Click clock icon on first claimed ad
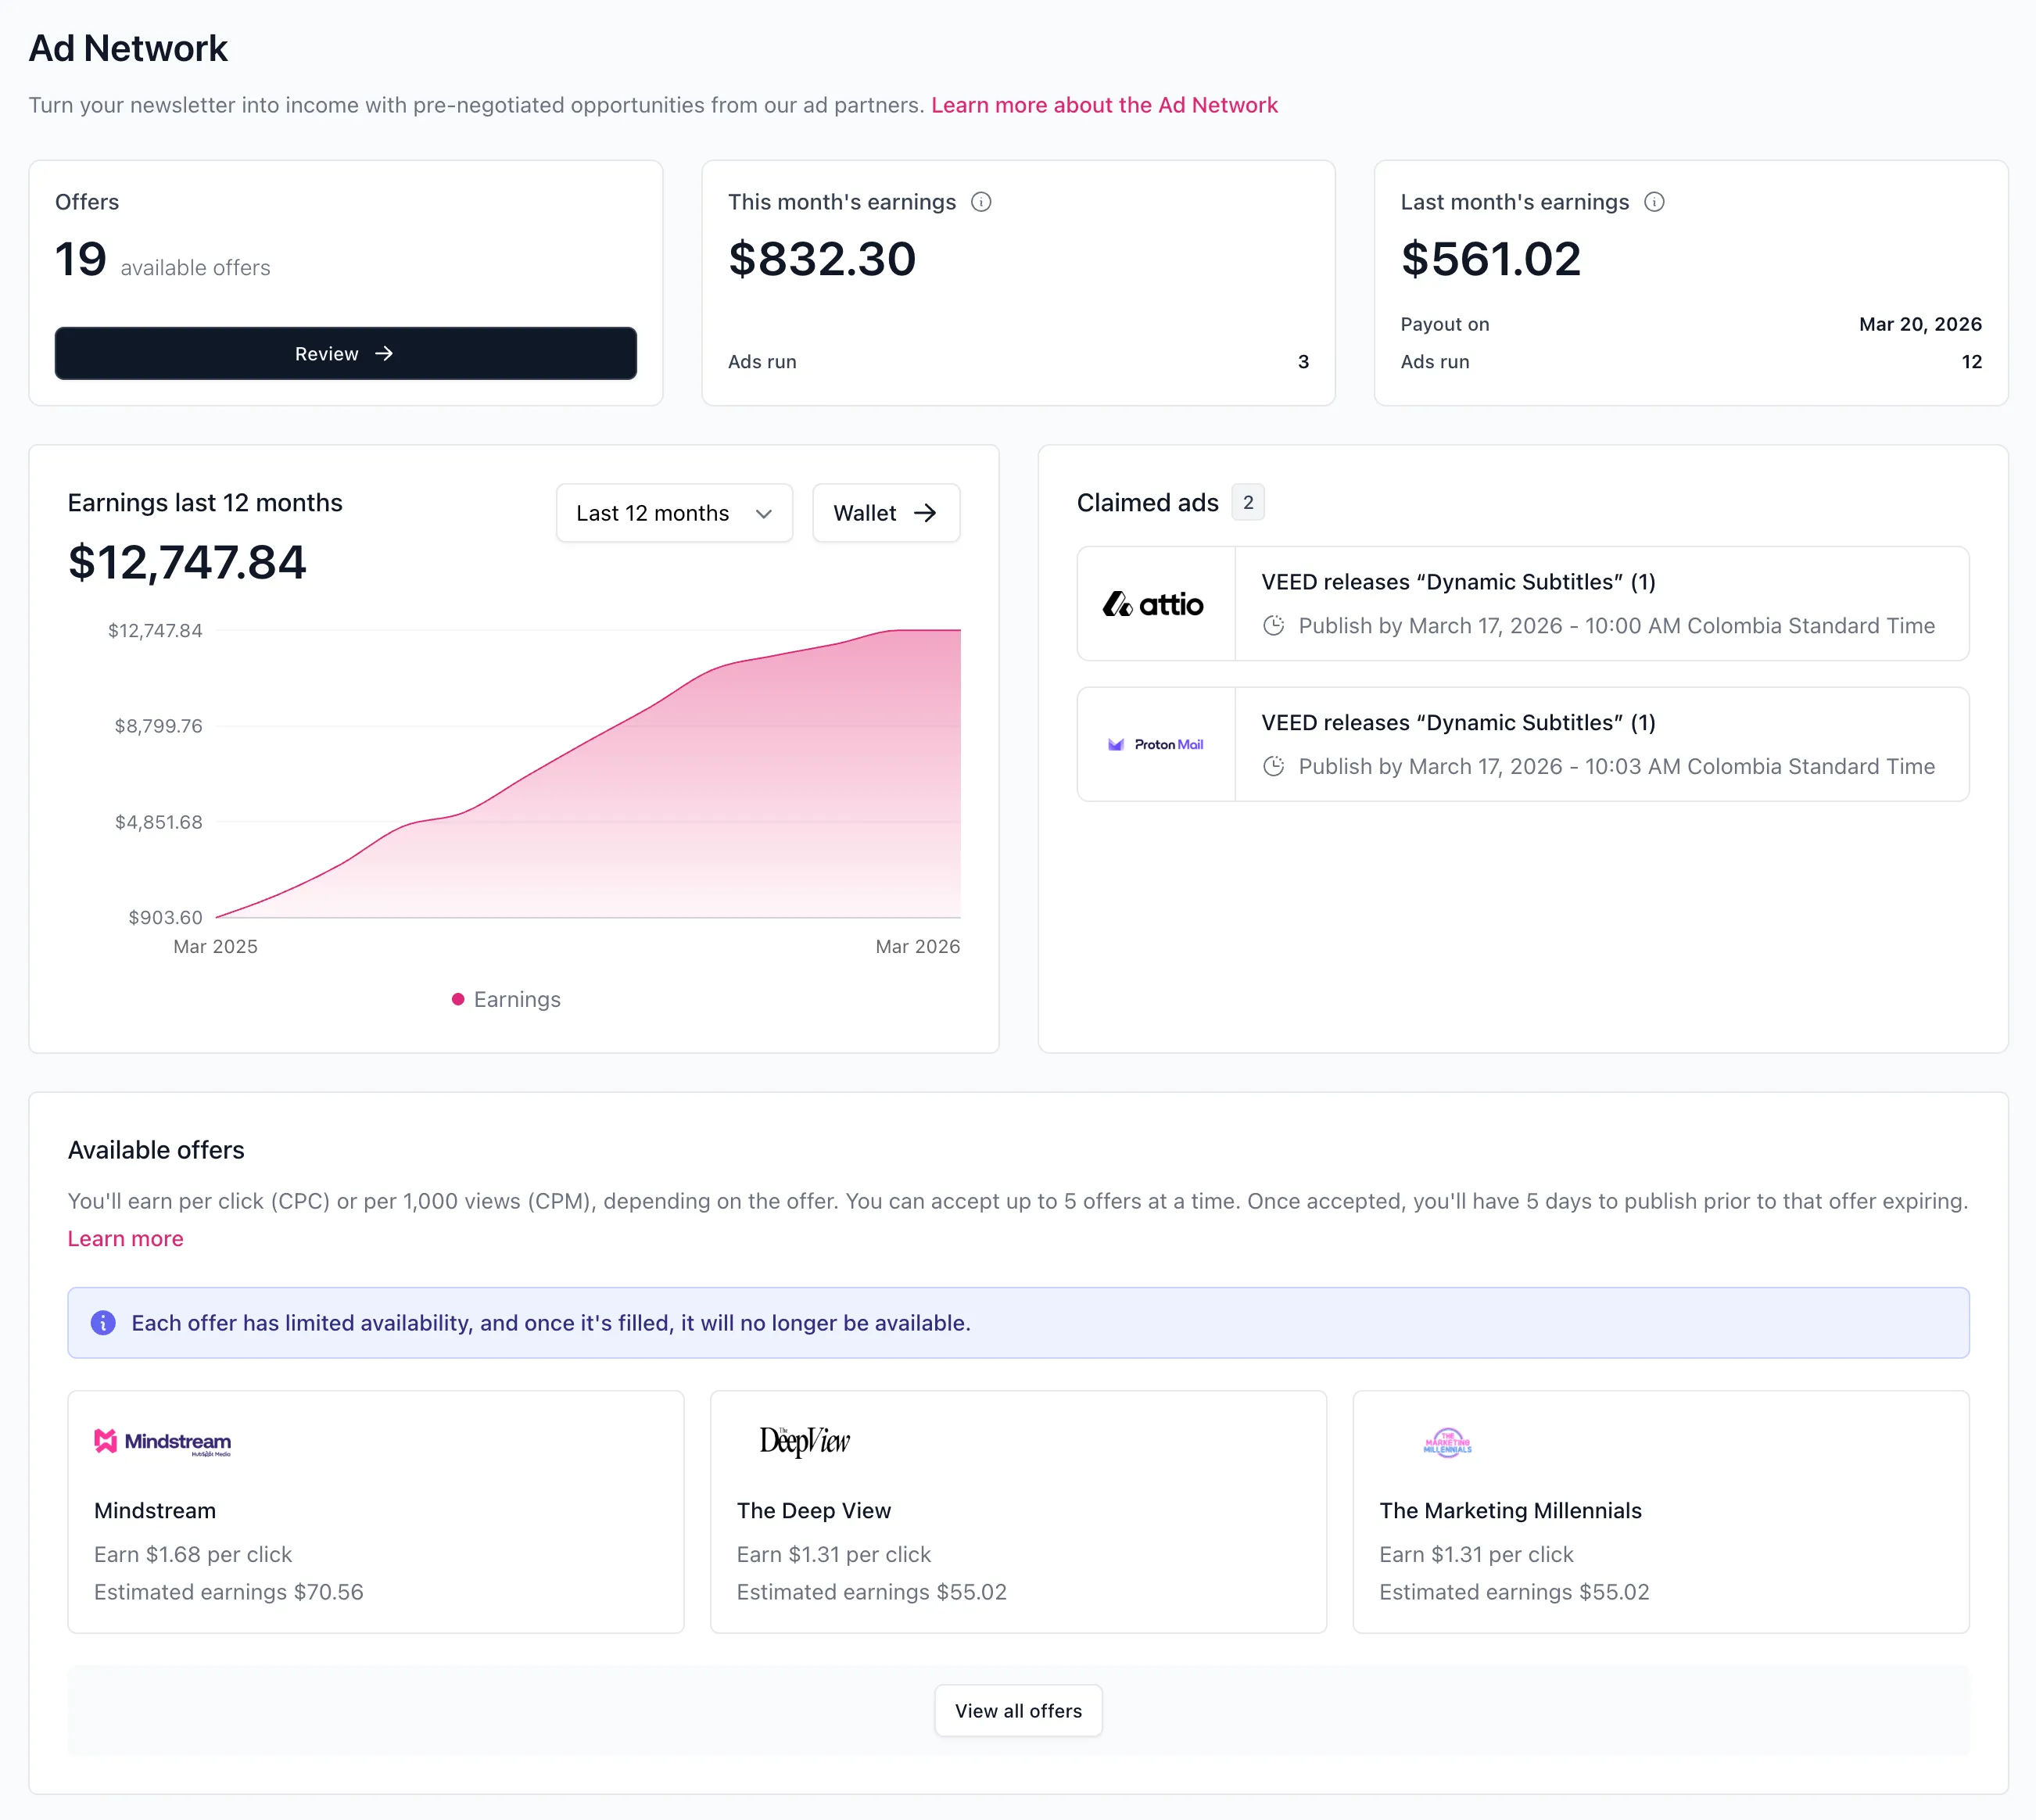This screenshot has height=1820, width=2036. tap(1273, 626)
